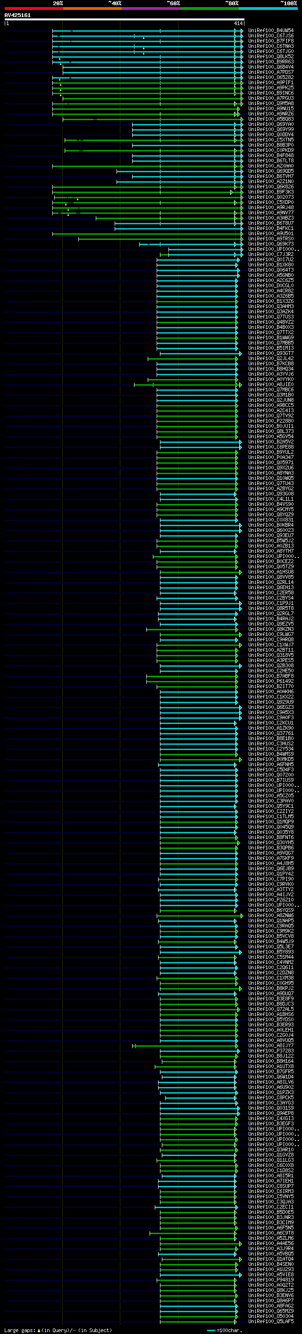
Task: Open hit UniRef100_A5BQ83
Action: [271, 119]
